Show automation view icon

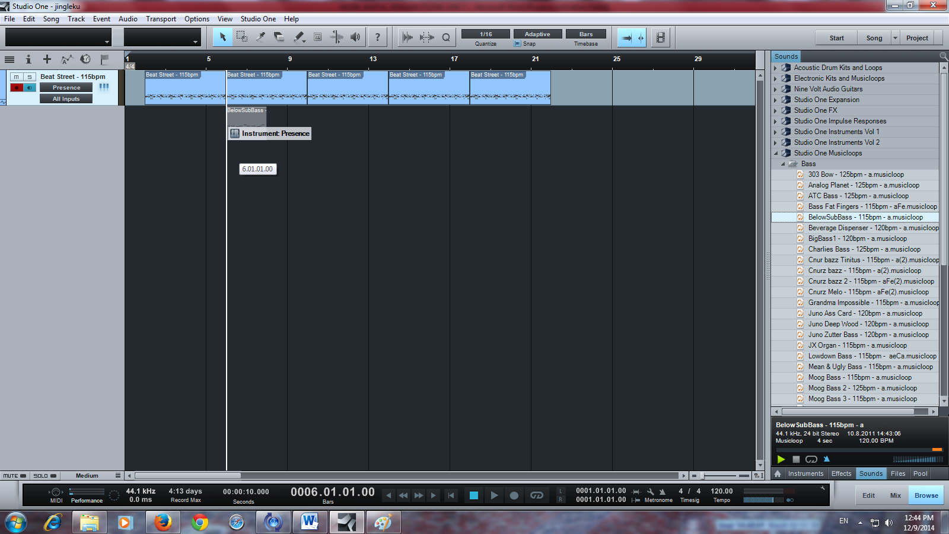click(66, 59)
